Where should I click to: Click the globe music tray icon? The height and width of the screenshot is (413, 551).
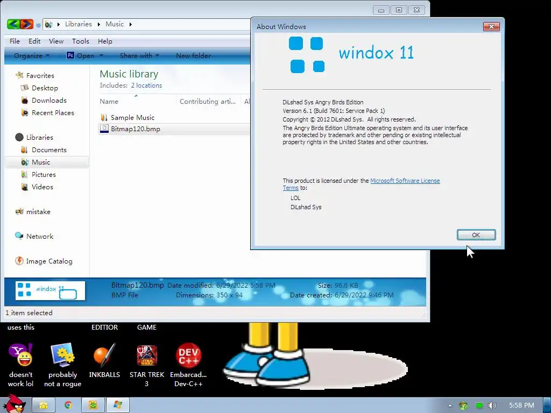[463, 405]
